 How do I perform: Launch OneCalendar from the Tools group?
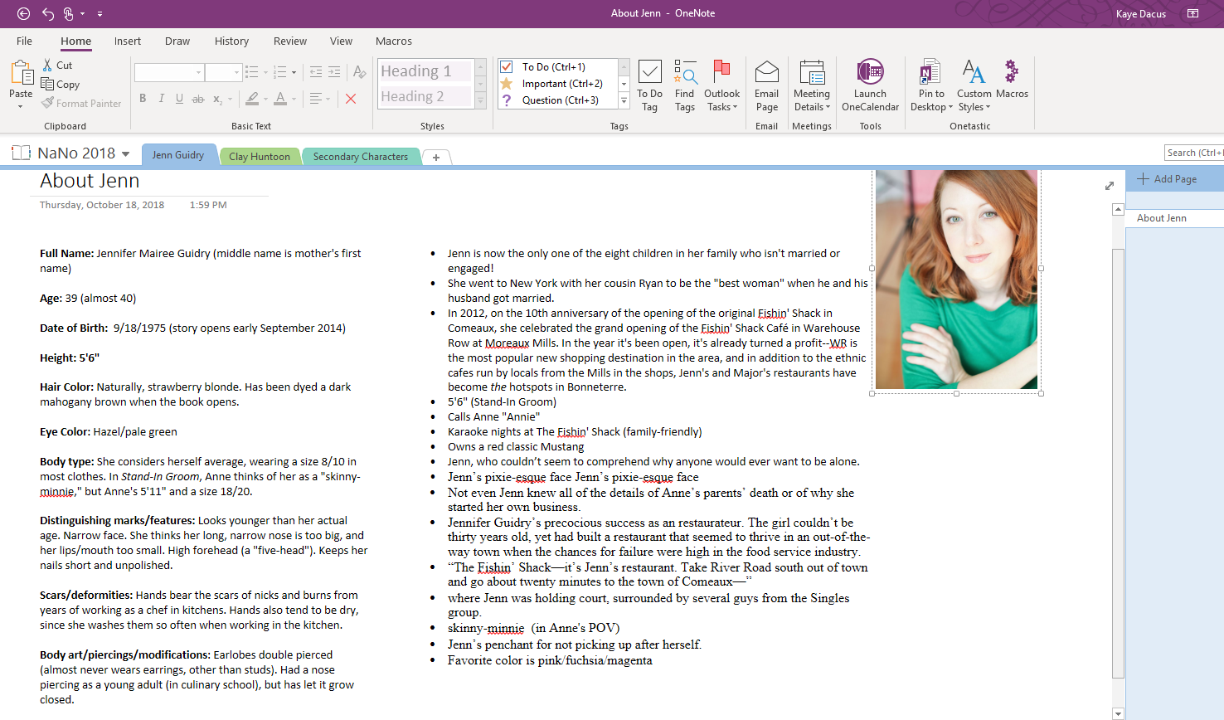coord(870,73)
